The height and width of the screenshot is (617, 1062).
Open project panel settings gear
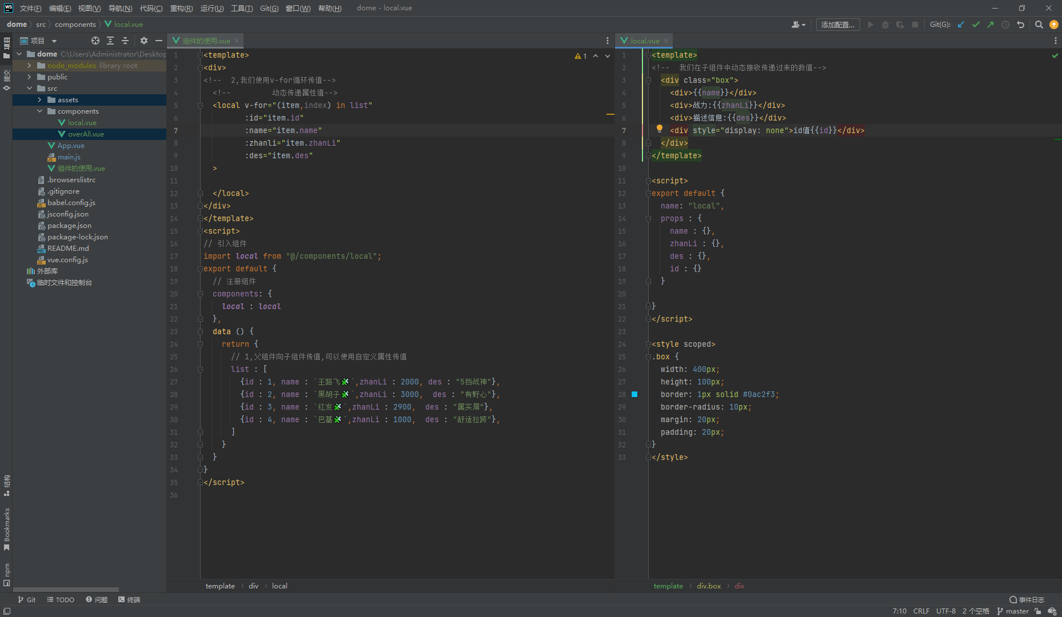click(144, 41)
